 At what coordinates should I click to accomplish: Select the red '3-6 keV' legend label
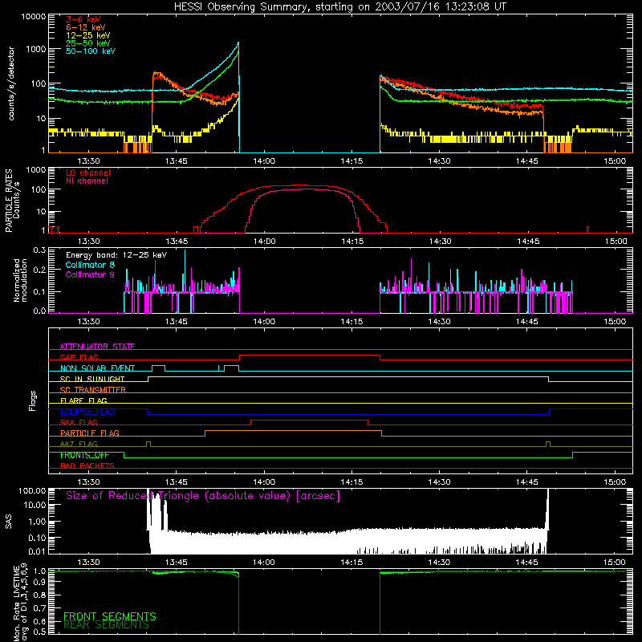(83, 19)
